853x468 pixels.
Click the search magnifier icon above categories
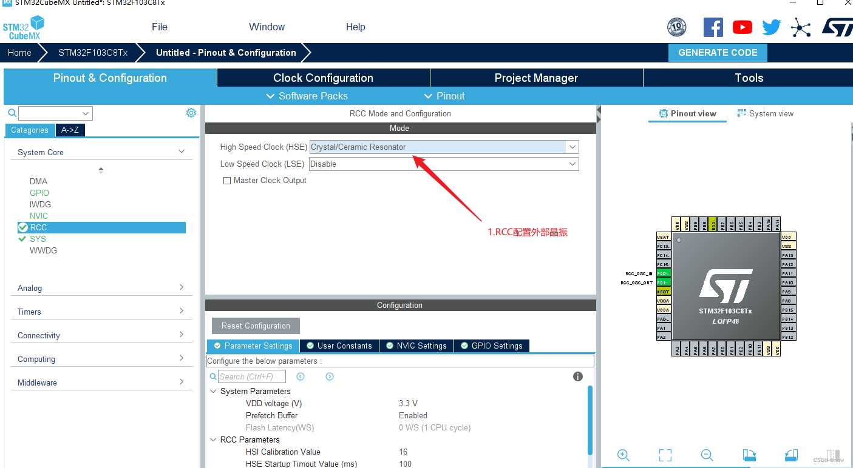tap(12, 113)
